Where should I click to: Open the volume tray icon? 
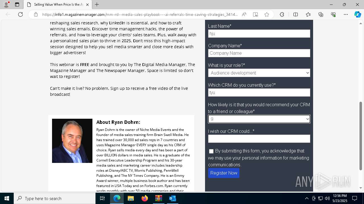[327, 198]
